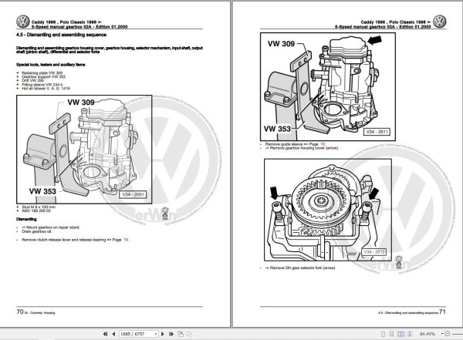This screenshot has height=340, width=463.
Task: Click the VW logo on the left page header
Action: click(22, 22)
